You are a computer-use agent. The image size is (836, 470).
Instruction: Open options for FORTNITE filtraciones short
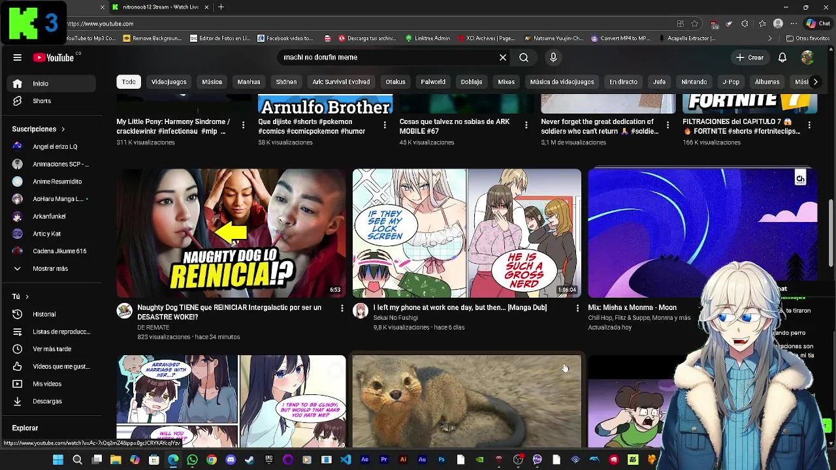pos(809,125)
